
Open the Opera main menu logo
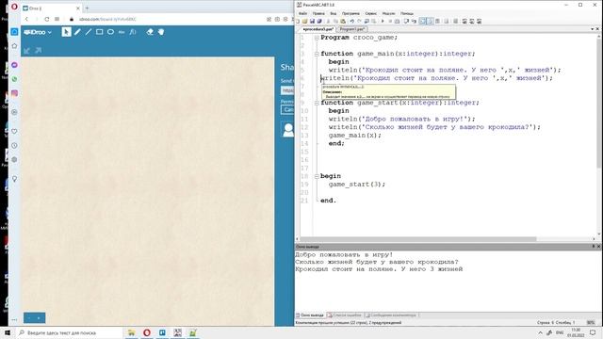click(14, 8)
